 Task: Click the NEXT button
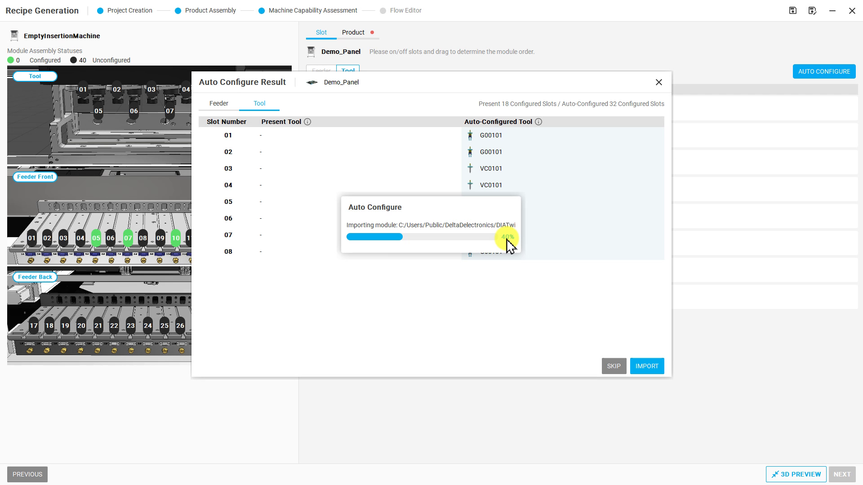click(x=842, y=474)
